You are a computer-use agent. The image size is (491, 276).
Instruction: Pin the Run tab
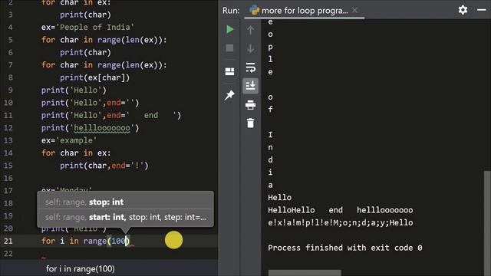pos(229,95)
